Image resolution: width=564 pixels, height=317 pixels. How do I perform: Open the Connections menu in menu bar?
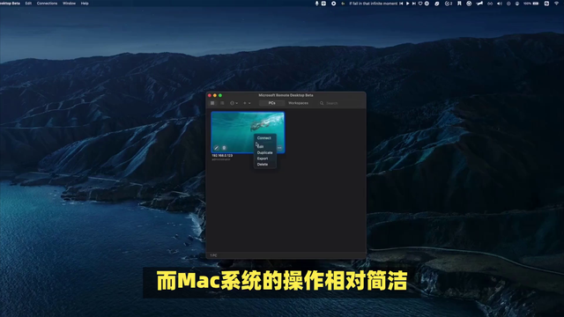[47, 4]
